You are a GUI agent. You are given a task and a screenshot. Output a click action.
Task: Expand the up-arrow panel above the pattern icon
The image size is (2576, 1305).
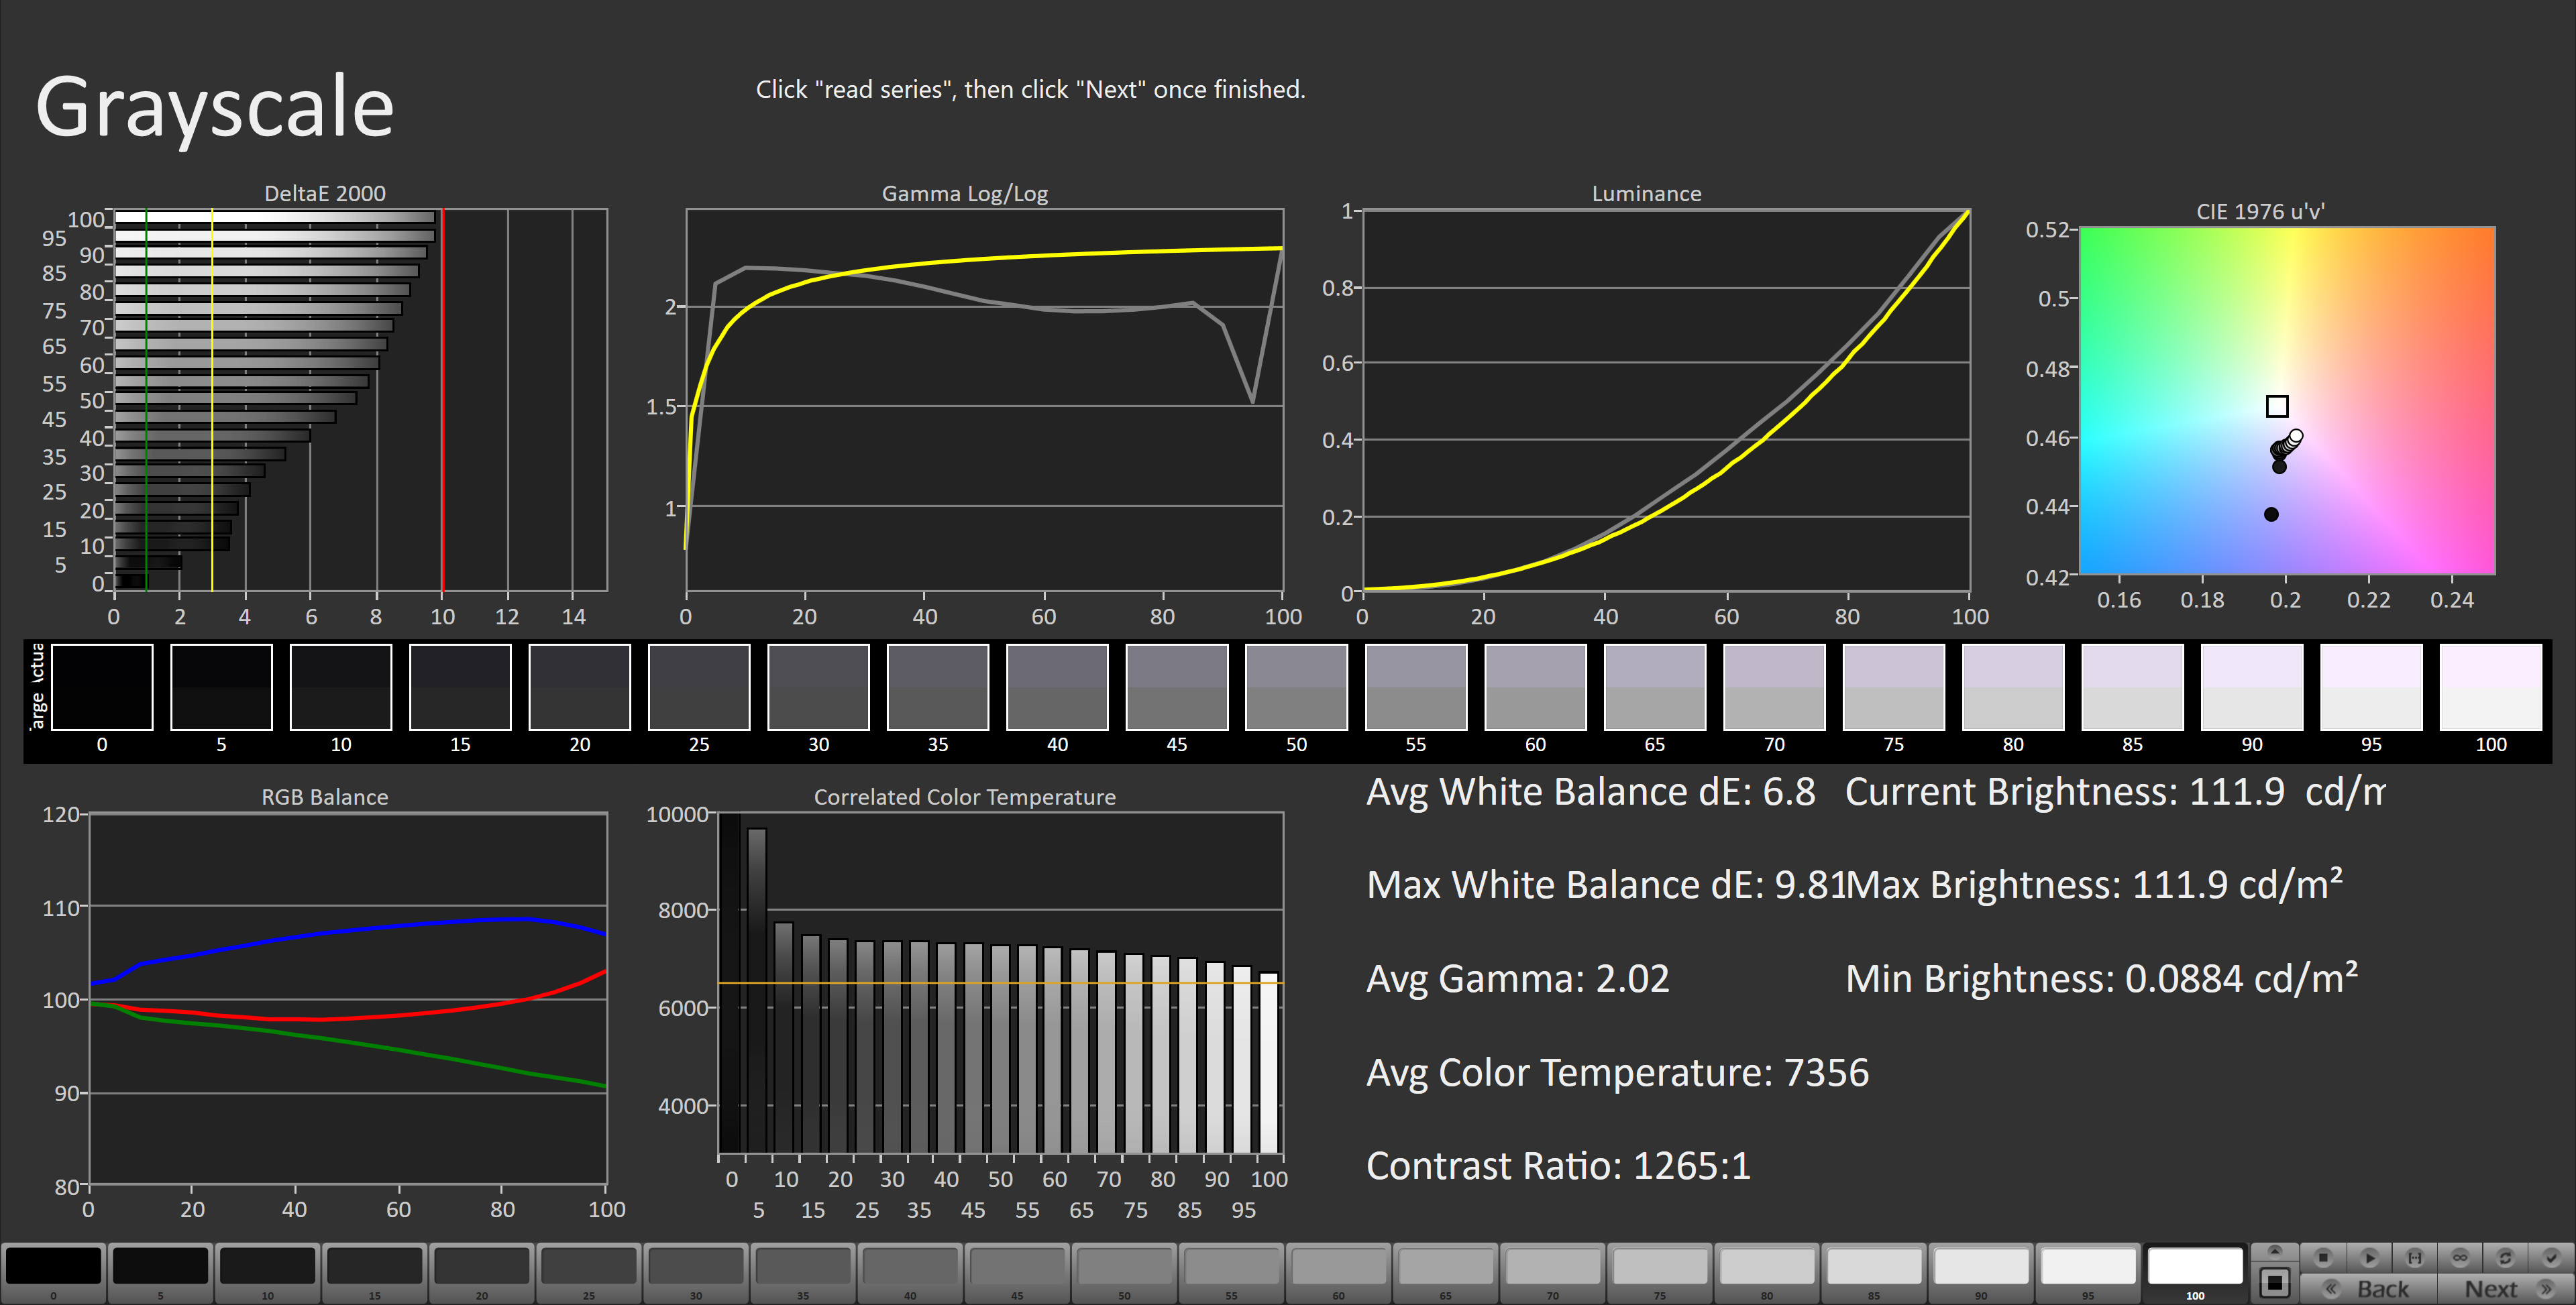pyautogui.click(x=2275, y=1251)
